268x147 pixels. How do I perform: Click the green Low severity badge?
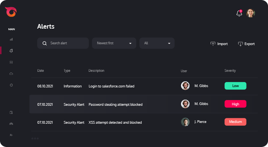(235, 86)
